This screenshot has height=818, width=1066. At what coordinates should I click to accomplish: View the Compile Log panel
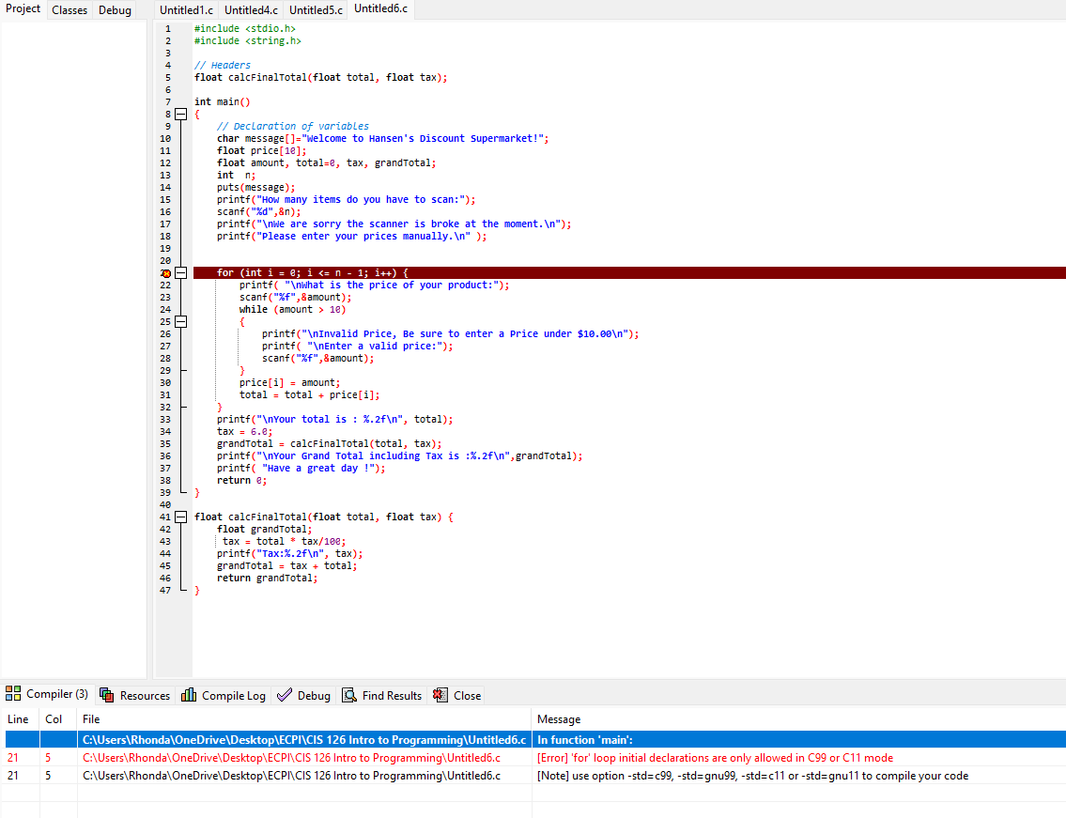pyautogui.click(x=223, y=695)
